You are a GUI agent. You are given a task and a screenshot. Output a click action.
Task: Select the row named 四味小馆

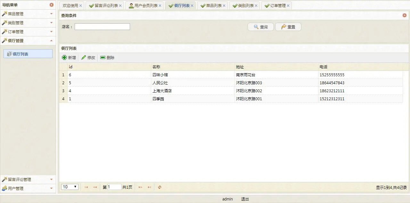tap(231, 75)
